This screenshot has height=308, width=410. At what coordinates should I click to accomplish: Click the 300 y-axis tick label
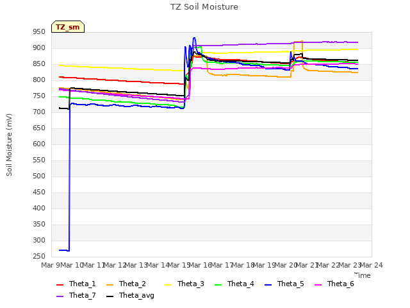point(39,241)
